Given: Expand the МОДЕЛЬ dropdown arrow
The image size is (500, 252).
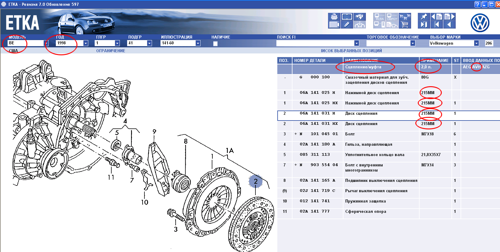Looking at the screenshot, I should point(46,43).
